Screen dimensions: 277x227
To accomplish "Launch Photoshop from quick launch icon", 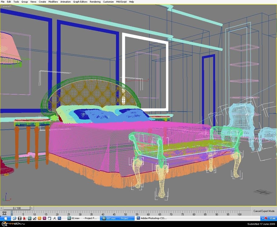I will (60, 218).
